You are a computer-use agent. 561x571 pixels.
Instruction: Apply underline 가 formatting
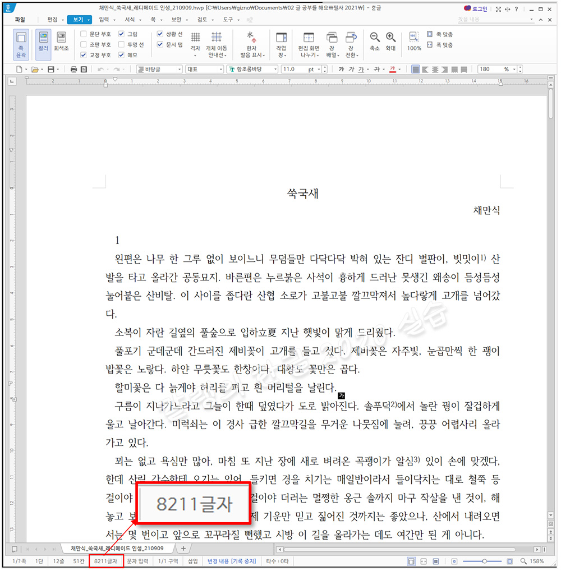[x=361, y=69]
